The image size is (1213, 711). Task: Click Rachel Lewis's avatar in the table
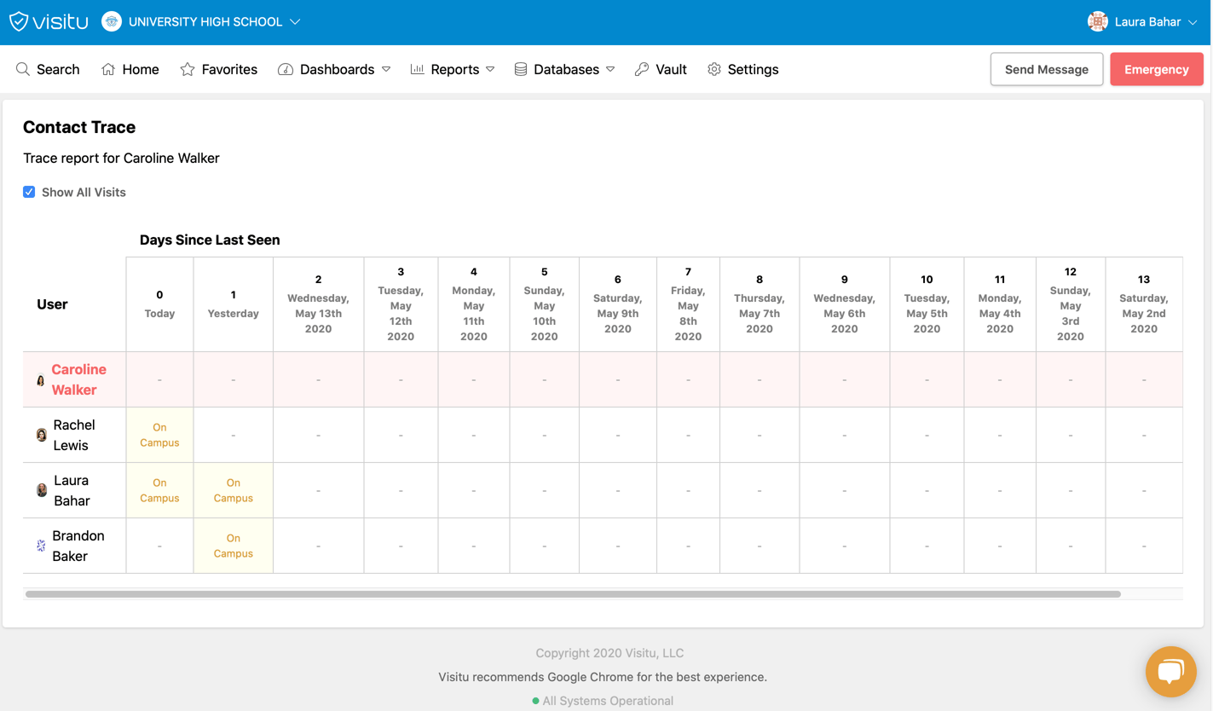point(41,435)
